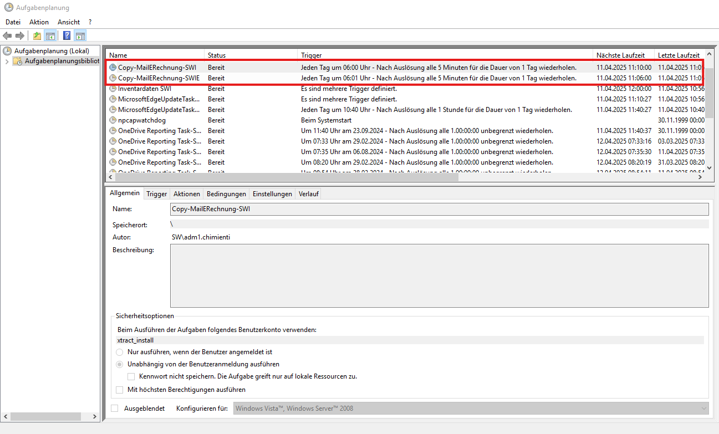The width and height of the screenshot is (719, 434).
Task: Click the Inventardaten SWI task icon
Action: point(113,89)
